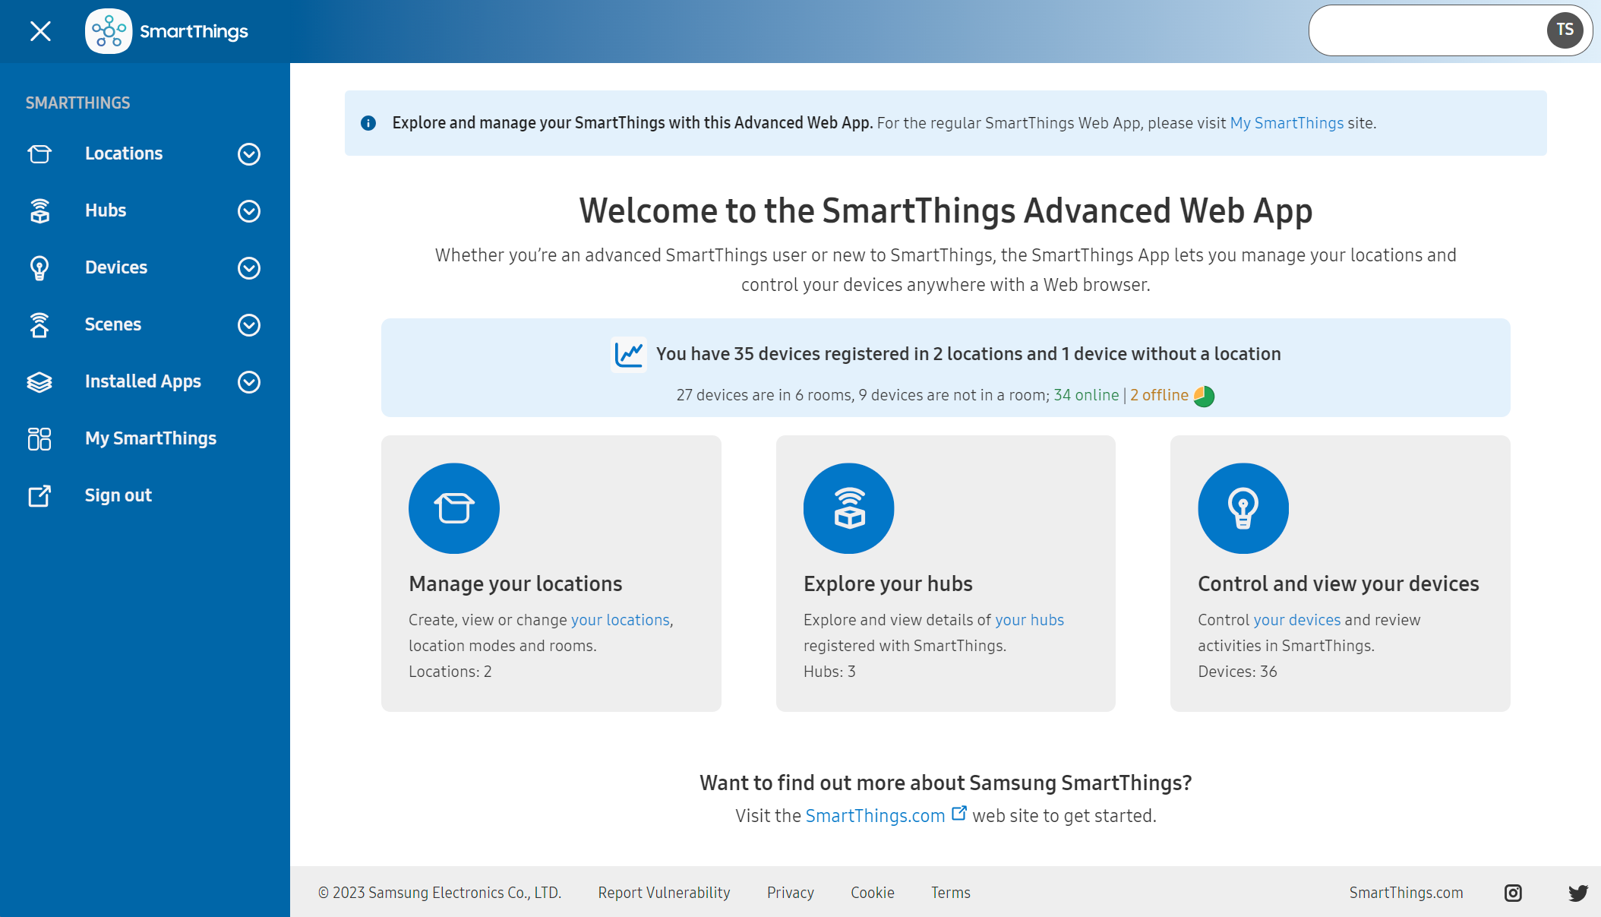
Task: Expand the Devices sidebar chevron
Action: [x=248, y=268]
